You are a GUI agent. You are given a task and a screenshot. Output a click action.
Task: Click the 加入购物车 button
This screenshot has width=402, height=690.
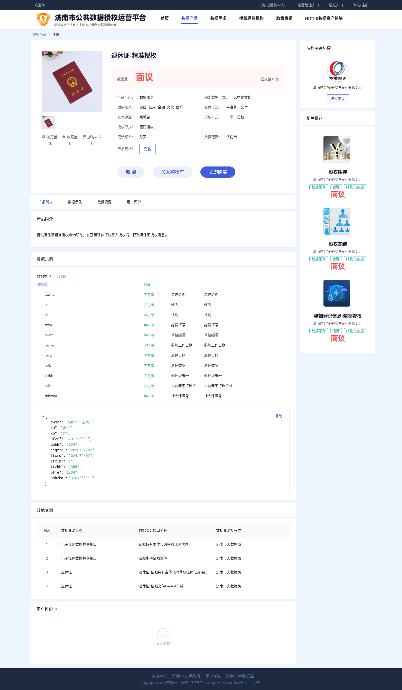172,172
